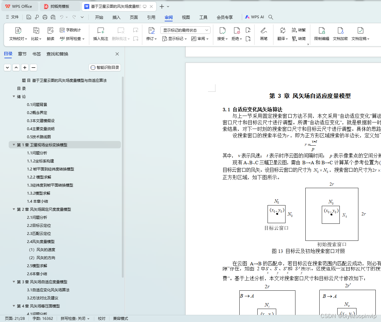The image size is (381, 322).
Task: Click the minus button in the outline pane
Action: tap(34, 67)
